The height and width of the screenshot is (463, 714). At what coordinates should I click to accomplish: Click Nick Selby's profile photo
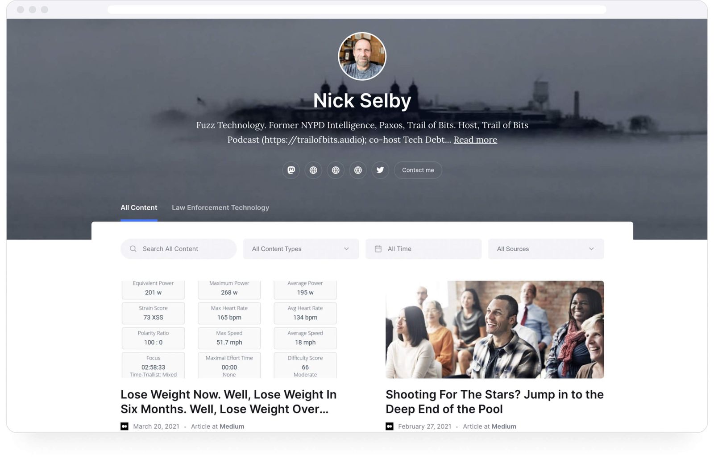362,56
